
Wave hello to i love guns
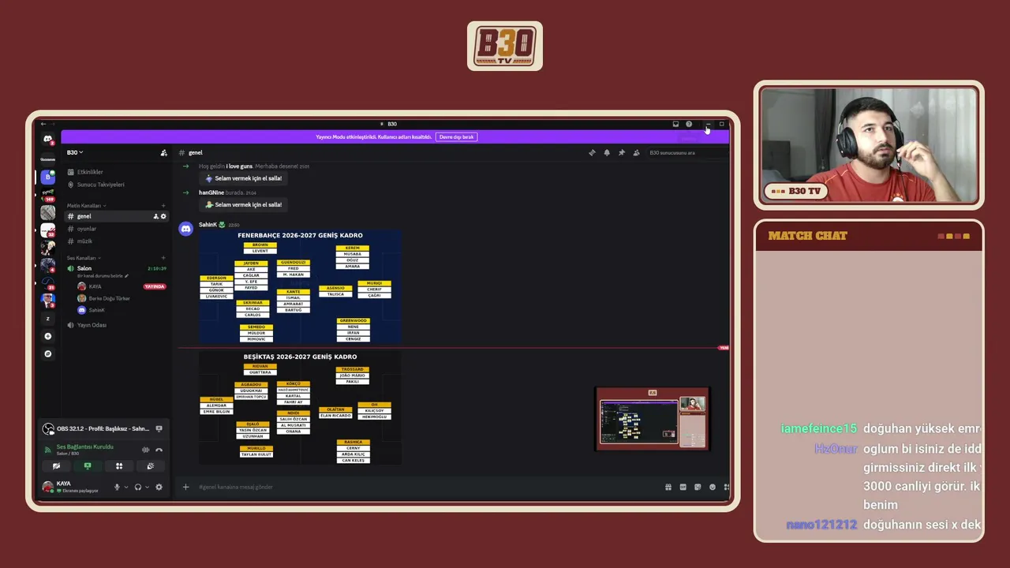click(243, 178)
